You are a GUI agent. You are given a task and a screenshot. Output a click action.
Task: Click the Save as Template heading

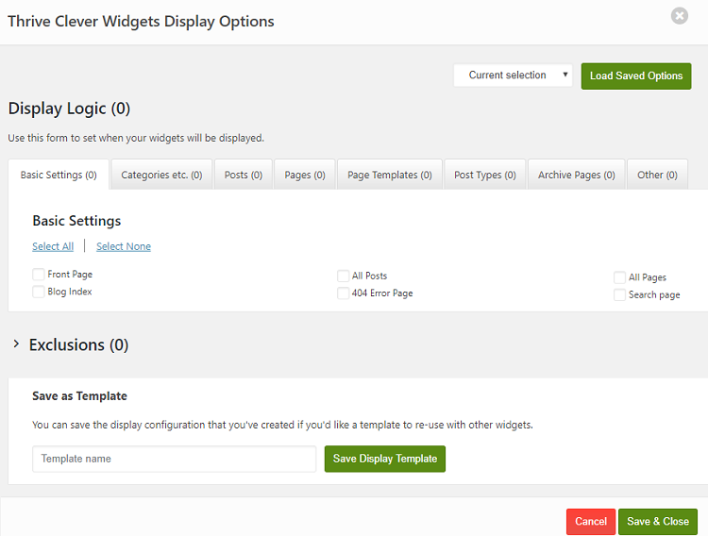[x=79, y=396]
